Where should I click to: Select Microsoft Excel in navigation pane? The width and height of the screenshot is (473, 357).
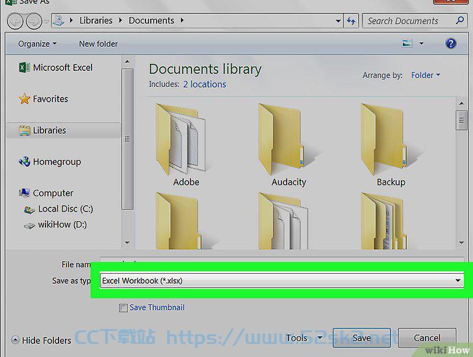[63, 68]
